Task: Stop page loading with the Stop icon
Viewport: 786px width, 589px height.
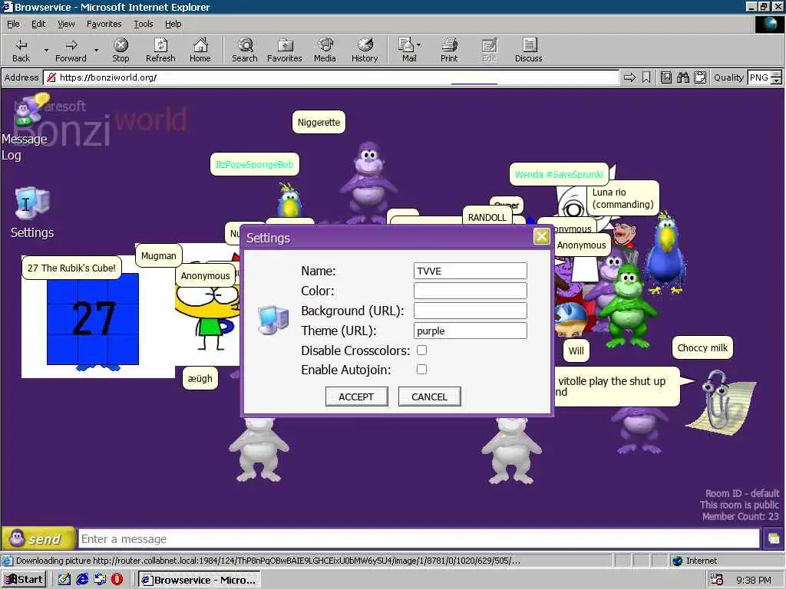Action: point(121,50)
